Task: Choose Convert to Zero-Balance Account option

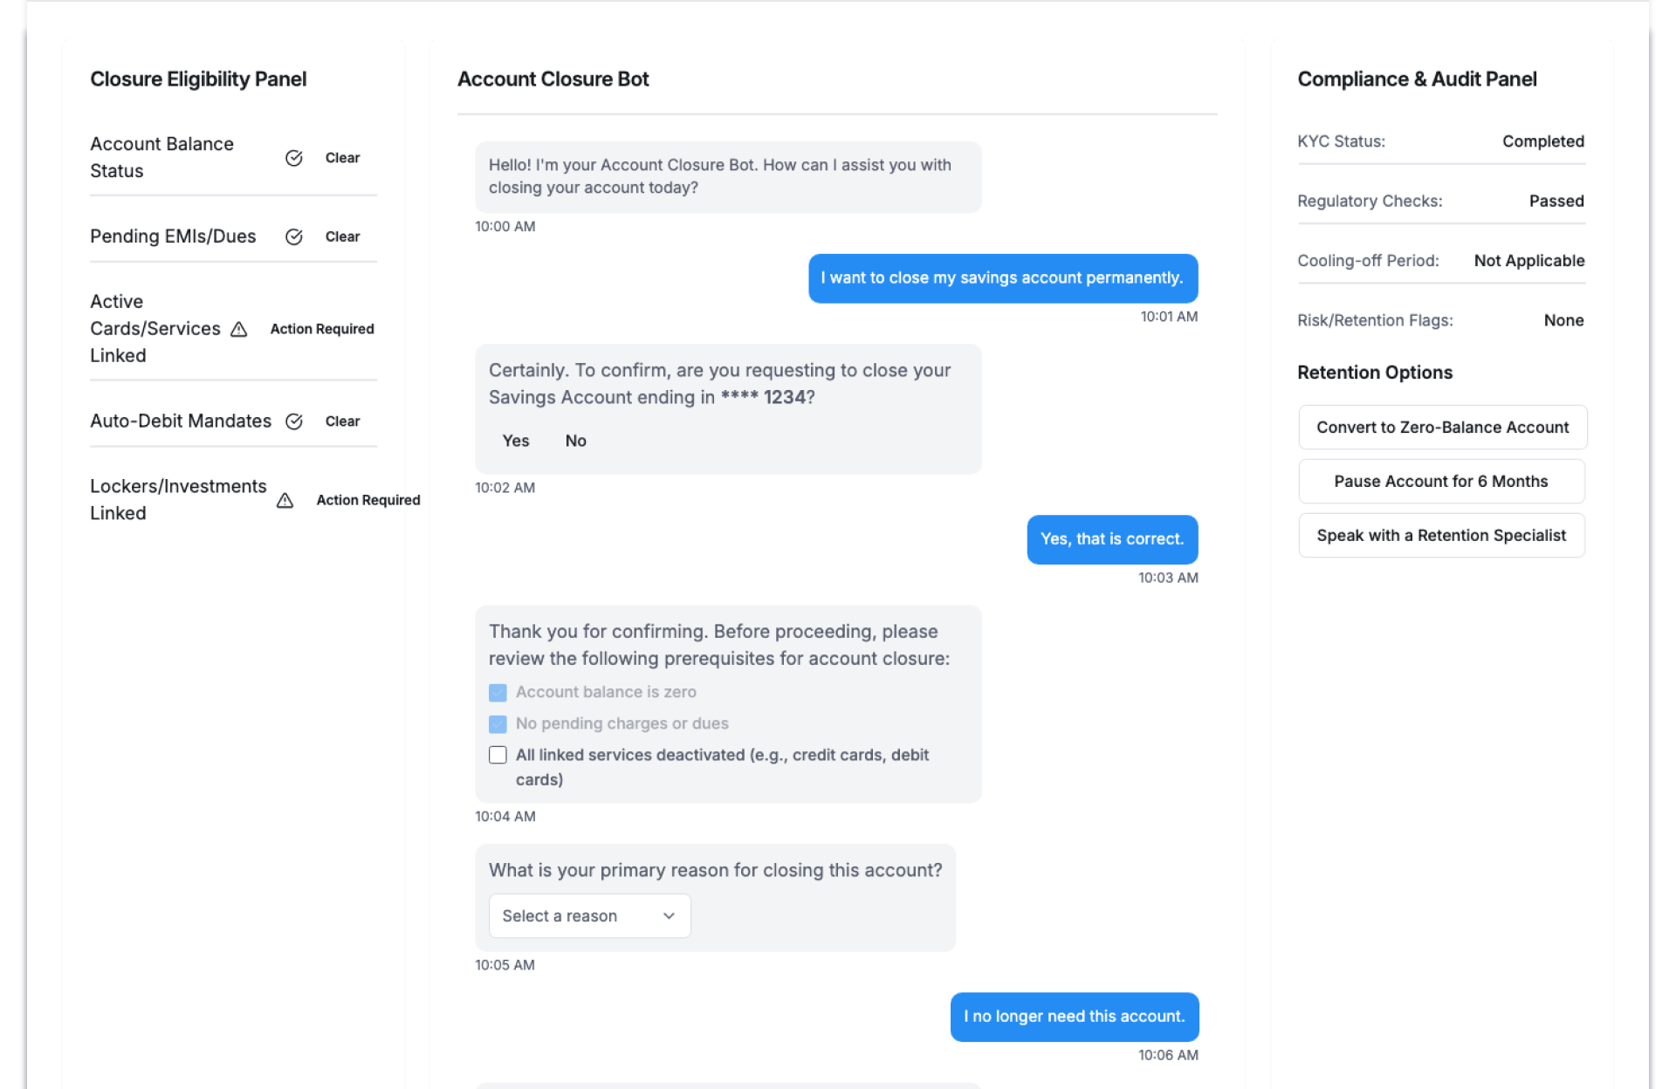Action: pyautogui.click(x=1442, y=428)
